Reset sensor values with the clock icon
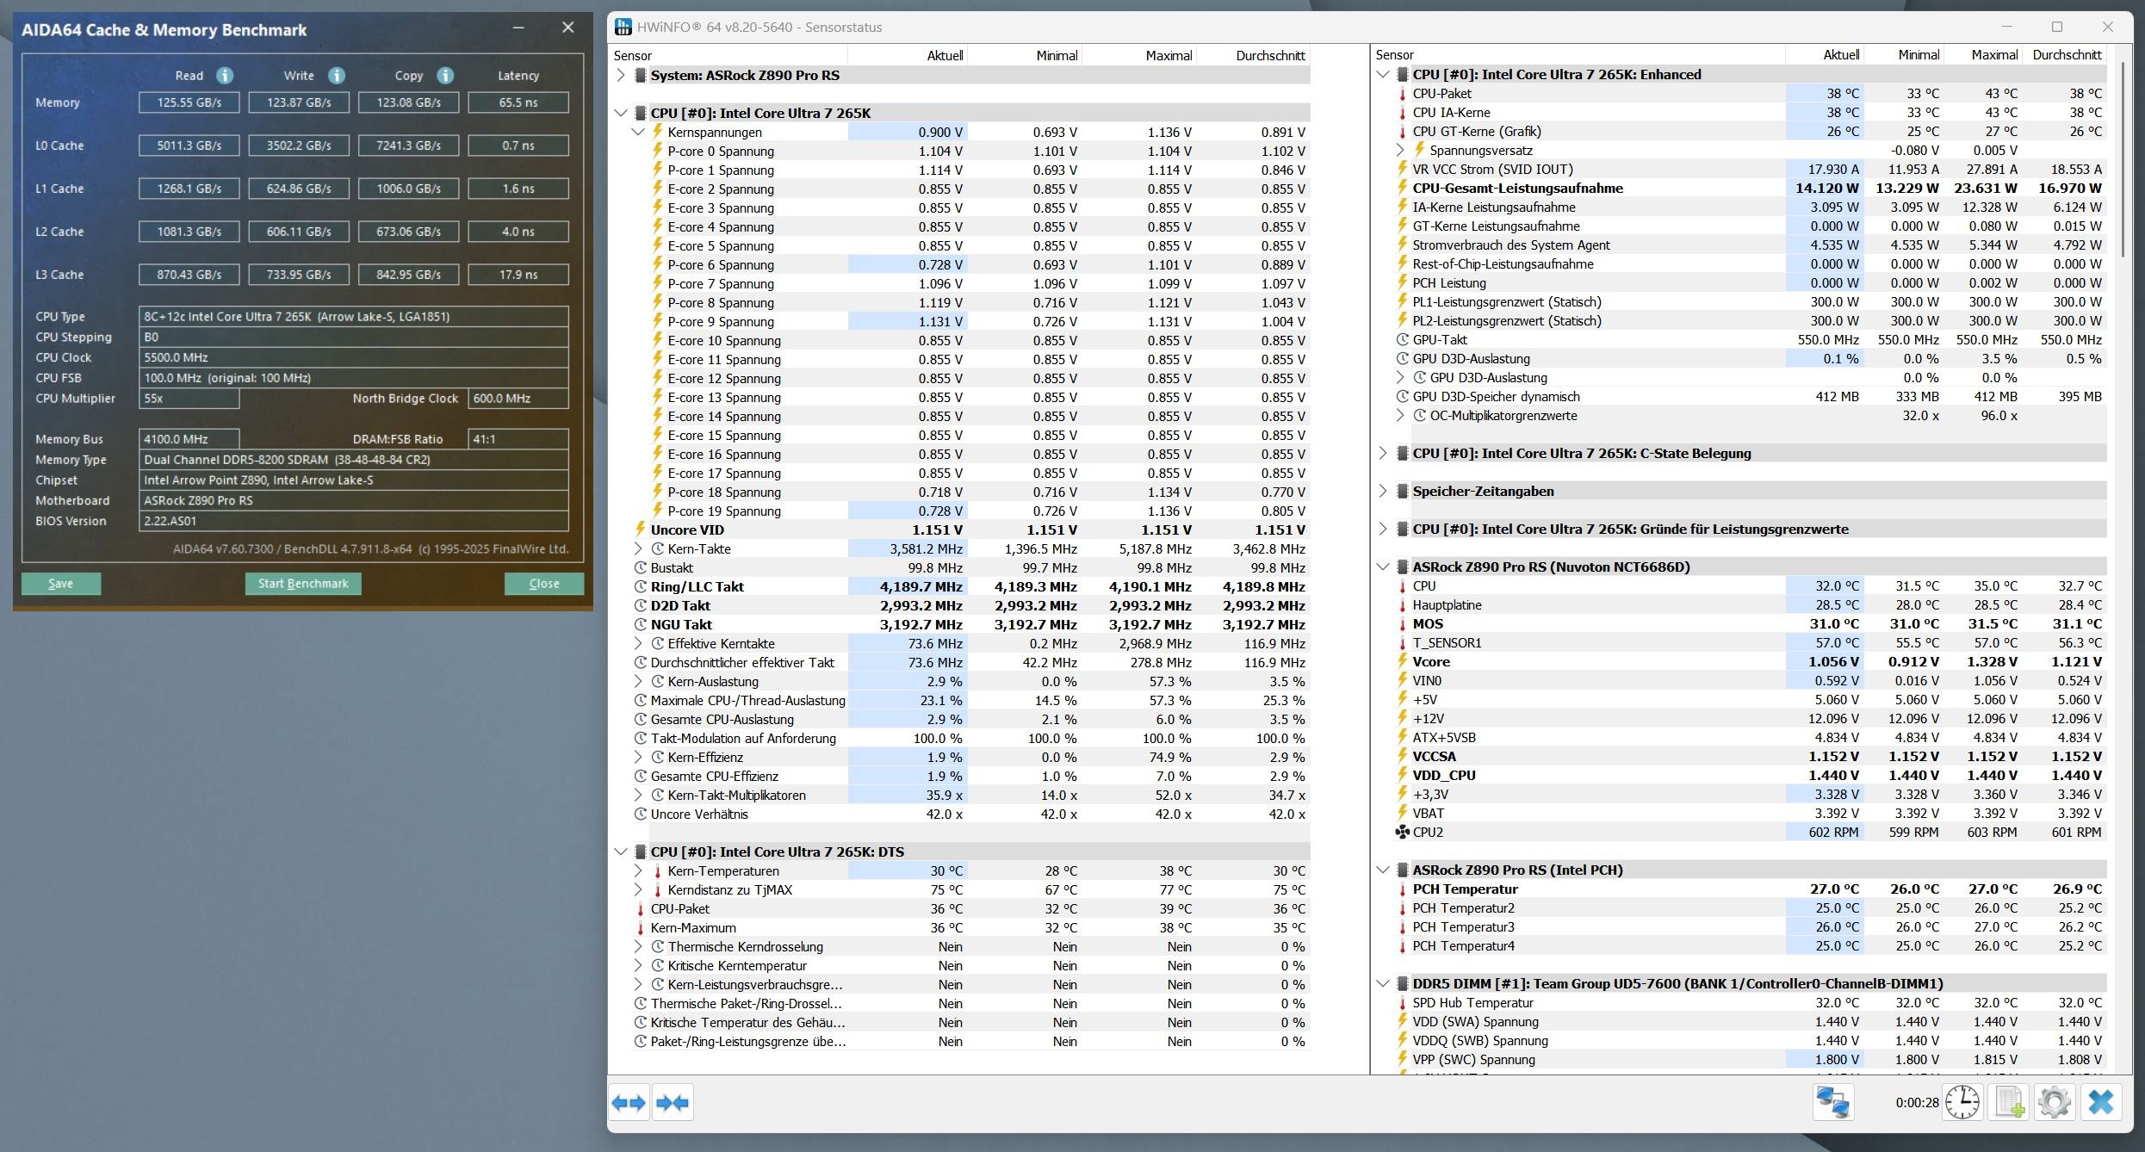The width and height of the screenshot is (2145, 1152). coord(1962,1103)
